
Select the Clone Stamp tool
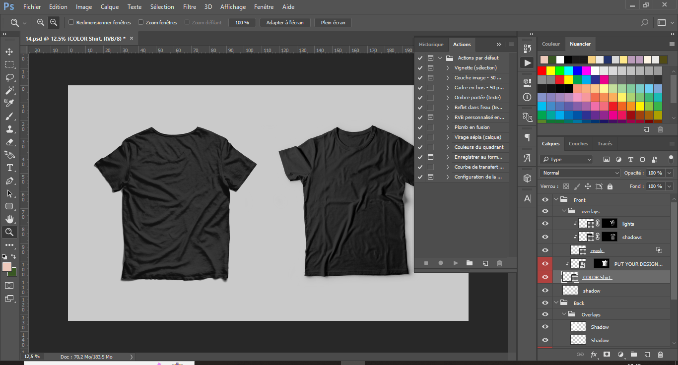[x=9, y=129]
